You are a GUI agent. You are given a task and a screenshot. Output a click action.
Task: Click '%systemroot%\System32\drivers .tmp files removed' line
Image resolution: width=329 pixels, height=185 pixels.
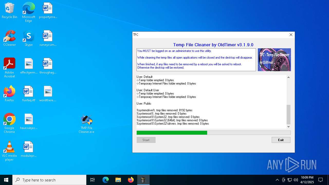tap(173, 124)
